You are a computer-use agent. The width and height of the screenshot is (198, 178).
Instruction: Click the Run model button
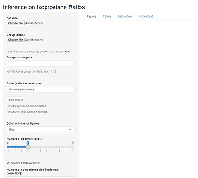pyautogui.click(x=16, y=100)
